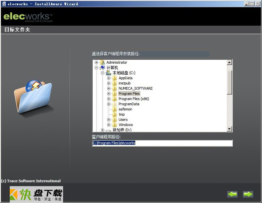
Task: Select the Windows folder label
Action: coord(126,125)
